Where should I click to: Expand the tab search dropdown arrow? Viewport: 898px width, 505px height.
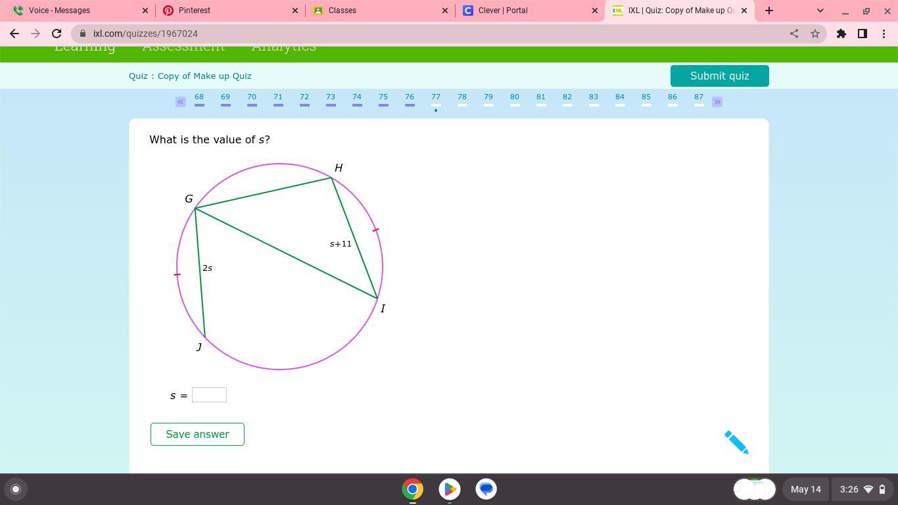(x=820, y=11)
